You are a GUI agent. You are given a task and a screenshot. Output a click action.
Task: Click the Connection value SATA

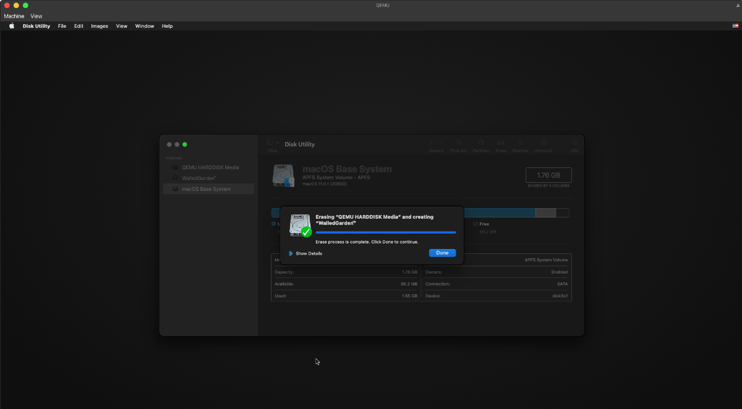[562, 284]
